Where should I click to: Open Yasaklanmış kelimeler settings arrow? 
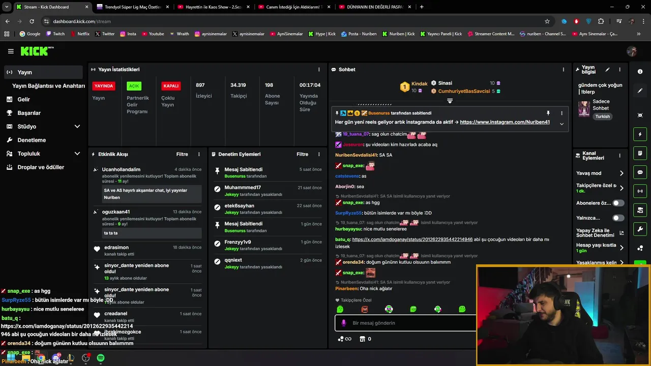622,263
